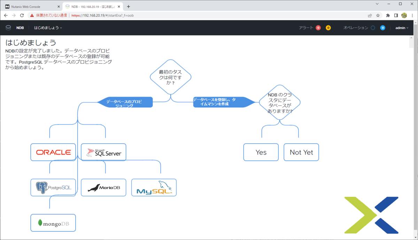This screenshot has height=240, width=418.
Task: Open the Chrome three-dot menu
Action: (412, 15)
